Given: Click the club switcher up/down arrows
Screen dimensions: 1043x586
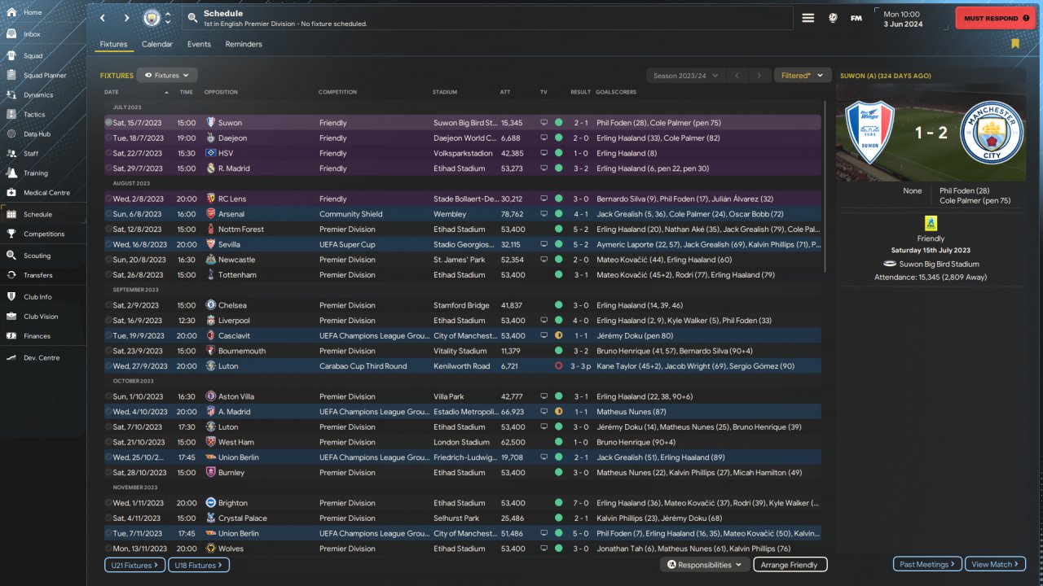Looking at the screenshot, I should click(x=169, y=18).
